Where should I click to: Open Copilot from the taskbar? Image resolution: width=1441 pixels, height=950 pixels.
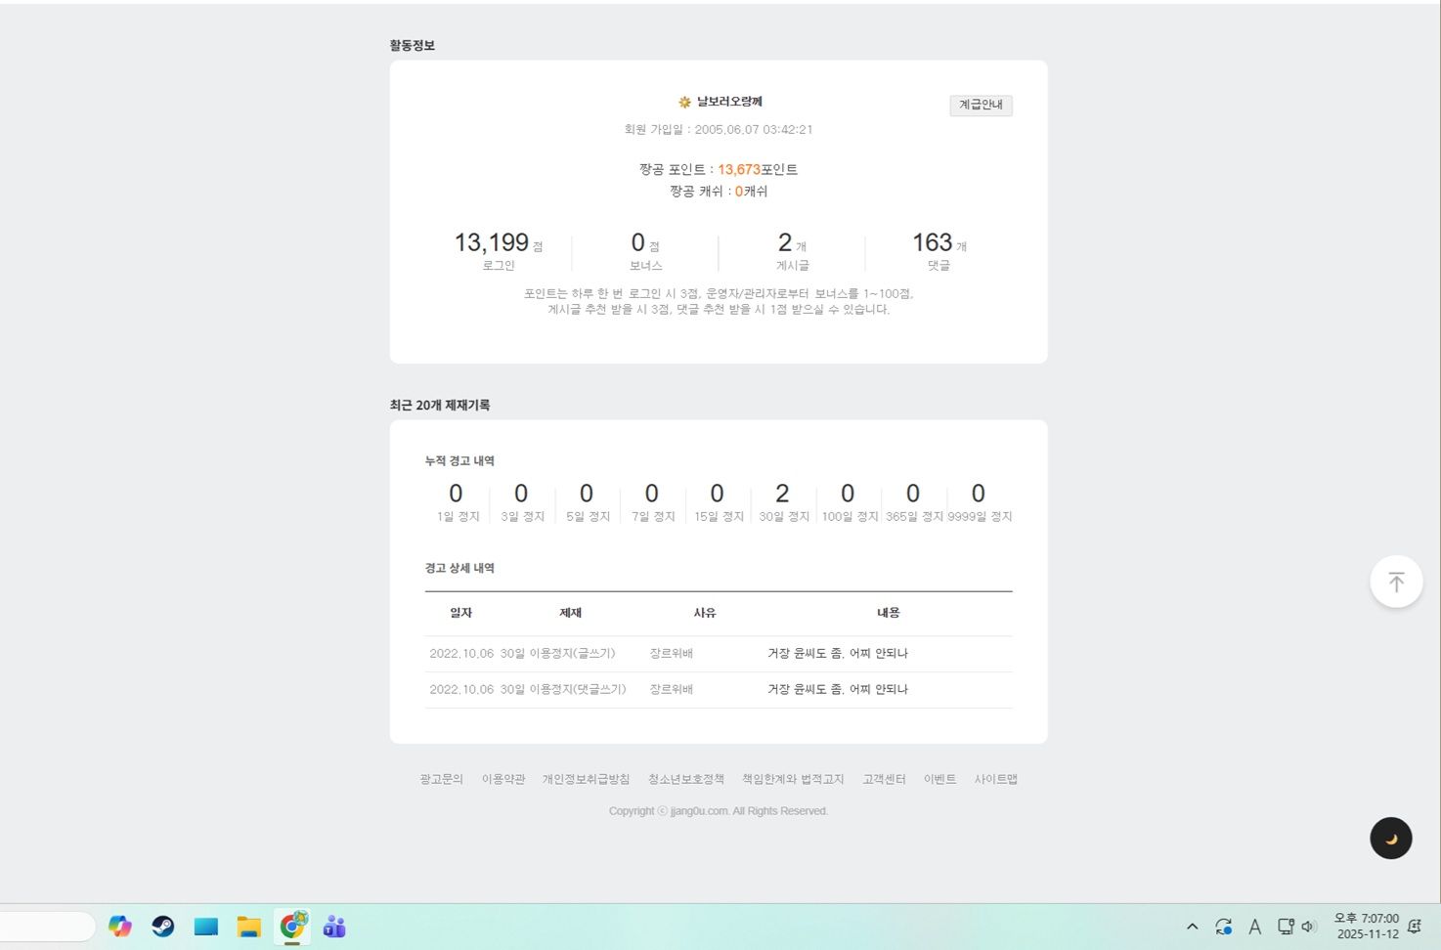(x=120, y=927)
